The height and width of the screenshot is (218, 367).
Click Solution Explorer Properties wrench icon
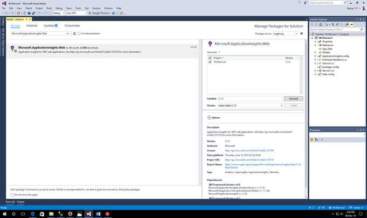tap(347, 25)
